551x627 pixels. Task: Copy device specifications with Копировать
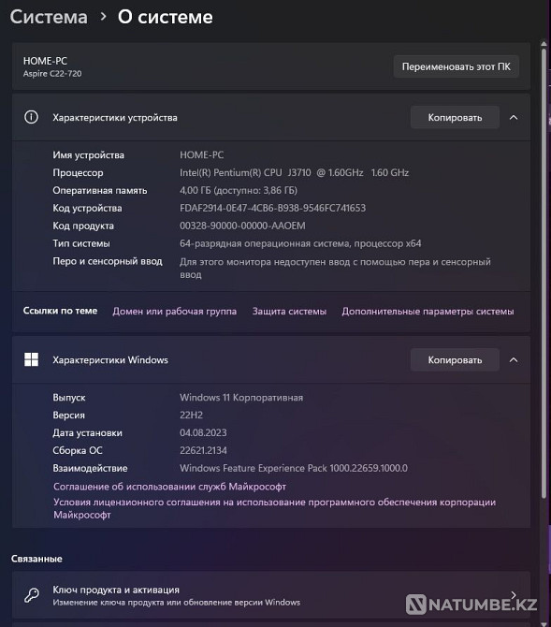455,118
